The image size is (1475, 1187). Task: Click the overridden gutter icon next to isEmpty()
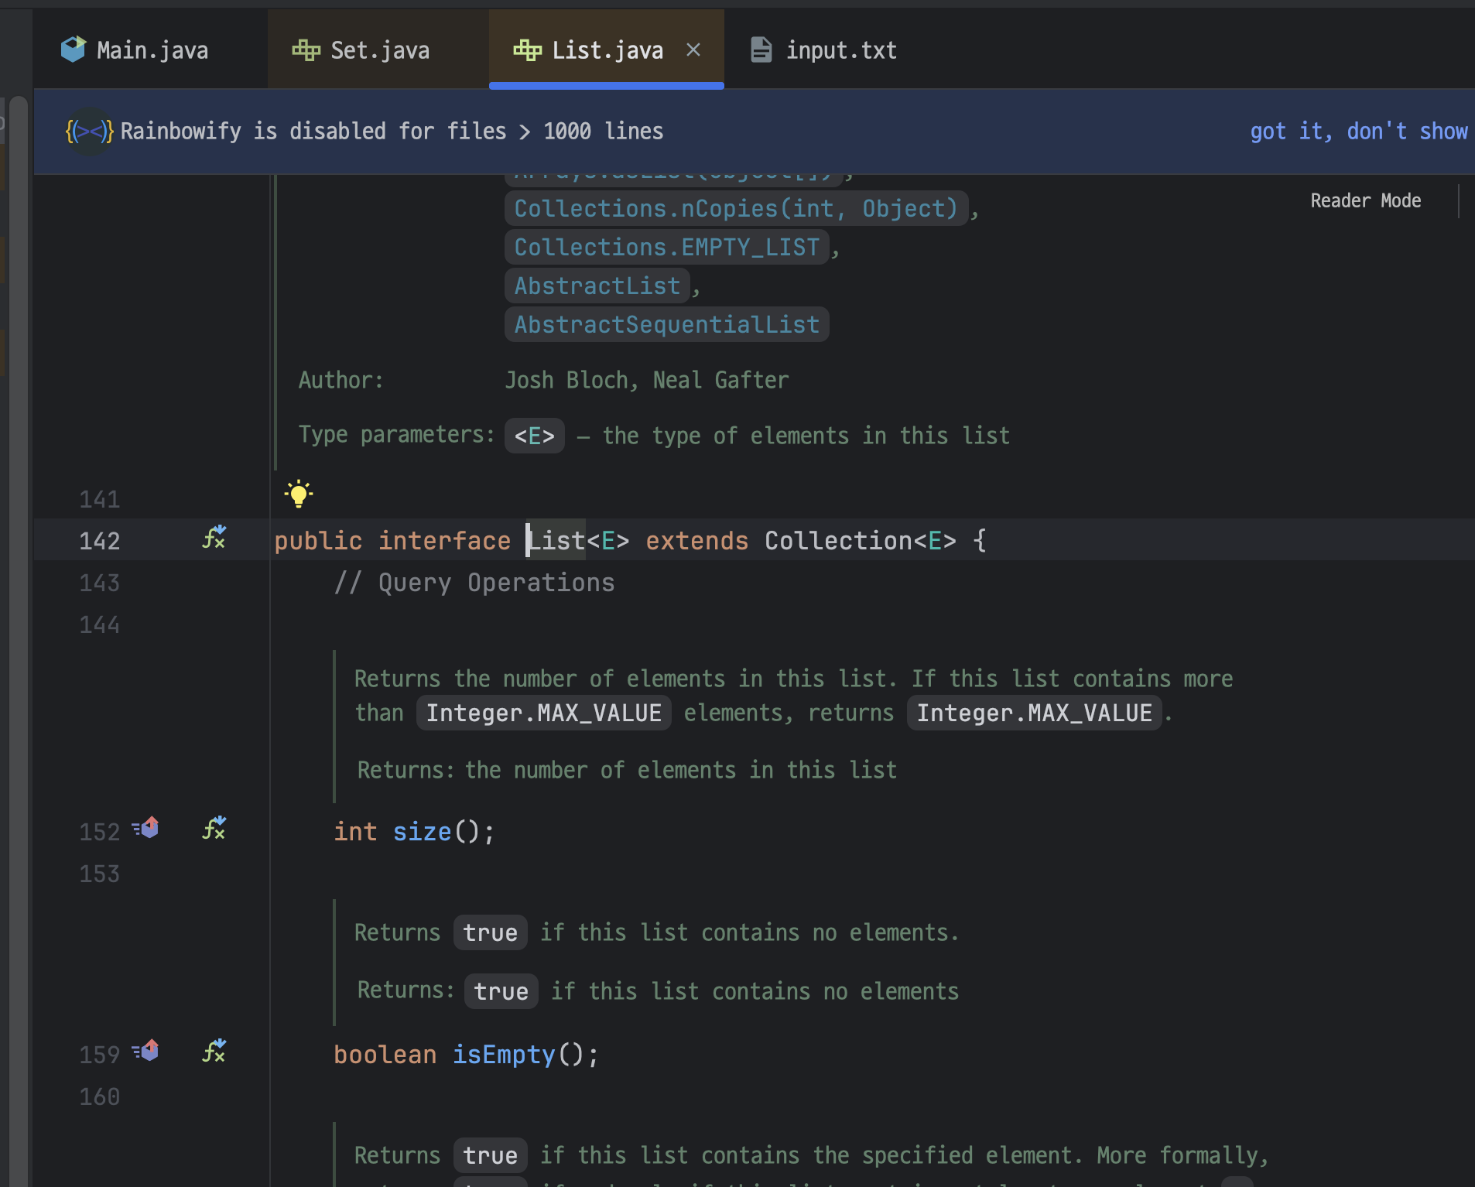[214, 1051]
